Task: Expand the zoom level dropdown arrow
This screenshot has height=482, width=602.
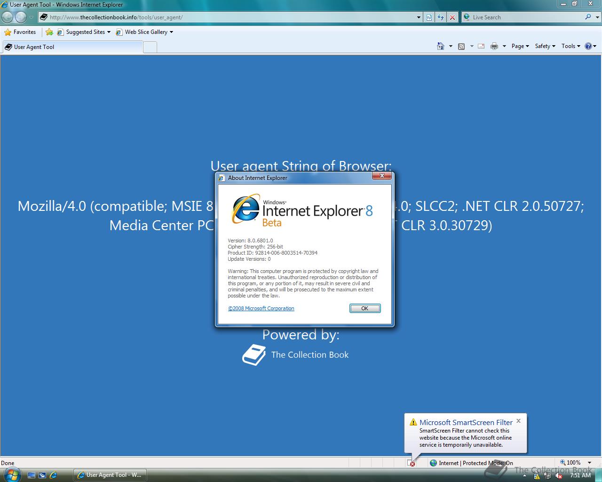Action: click(x=590, y=463)
